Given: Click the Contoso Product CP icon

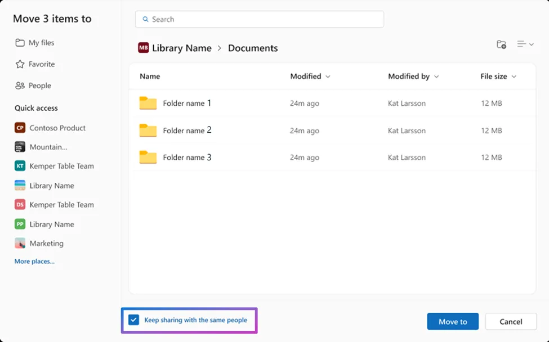Looking at the screenshot, I should tap(20, 128).
